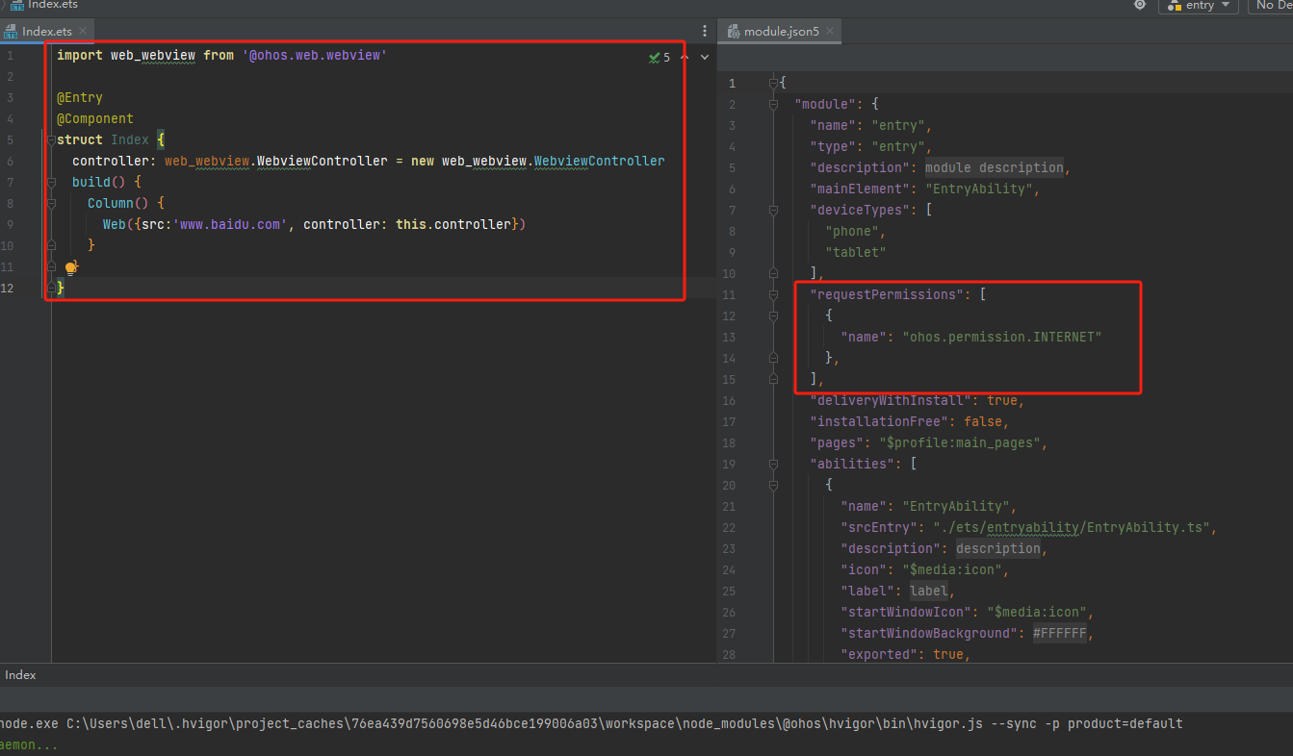The width and height of the screenshot is (1293, 756).
Task: Click the Index.ets breadcrumb in the navigation bar
Action: coord(44,5)
